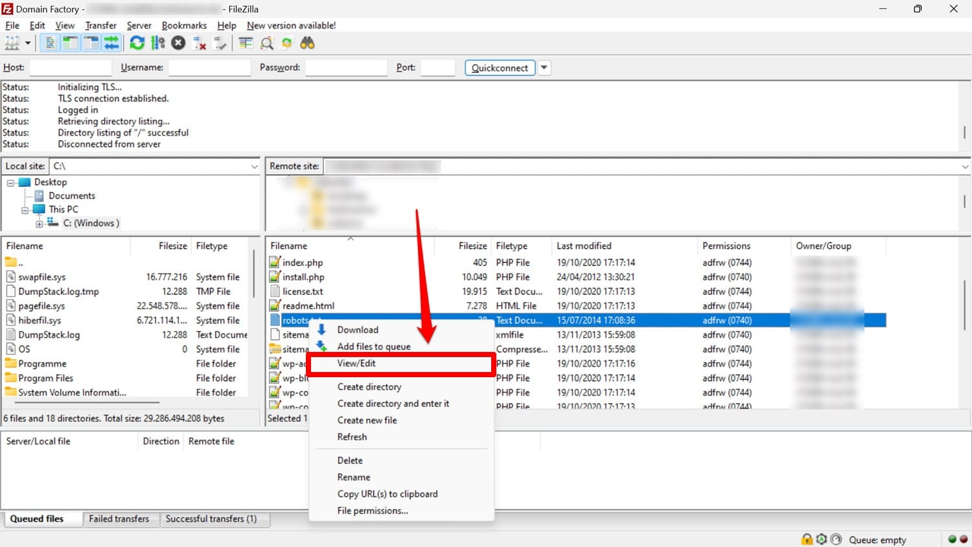Viewport: 972px width, 547px height.
Task: Click the refresh file lists icon
Action: (x=137, y=43)
